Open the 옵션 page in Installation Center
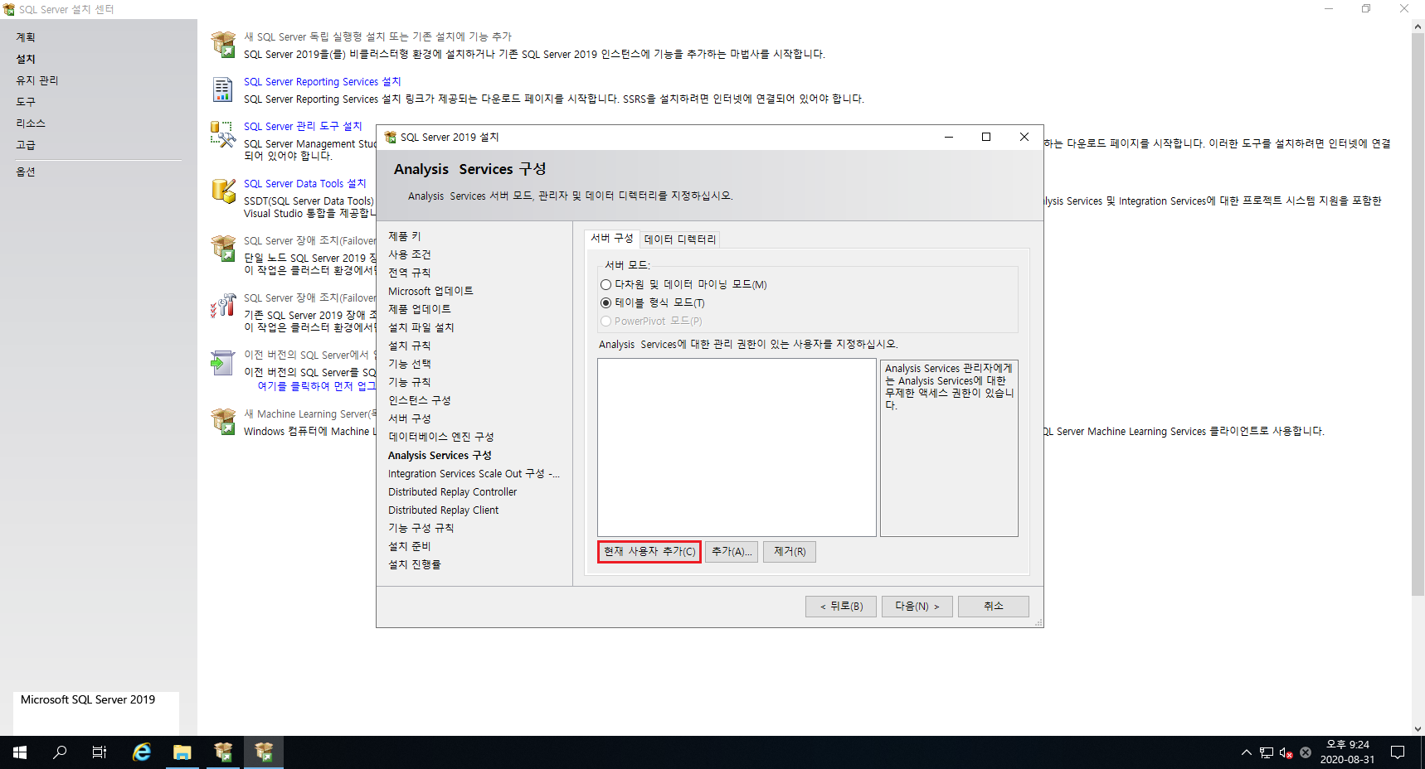The width and height of the screenshot is (1425, 769). pyautogui.click(x=26, y=172)
